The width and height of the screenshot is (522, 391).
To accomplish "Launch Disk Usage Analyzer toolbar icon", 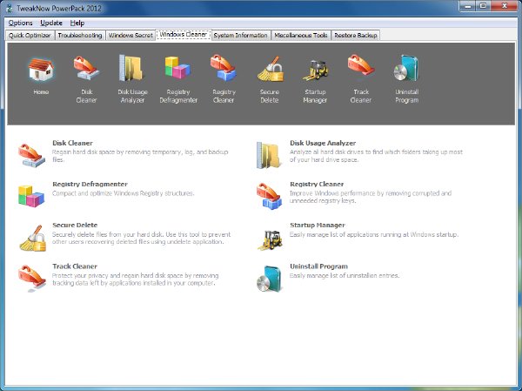I will click(132, 68).
